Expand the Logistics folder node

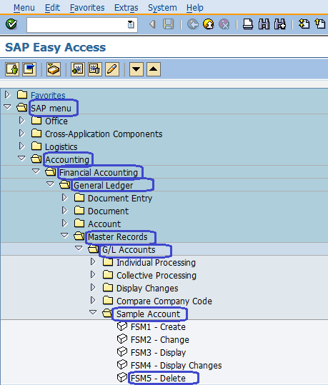pos(21,146)
